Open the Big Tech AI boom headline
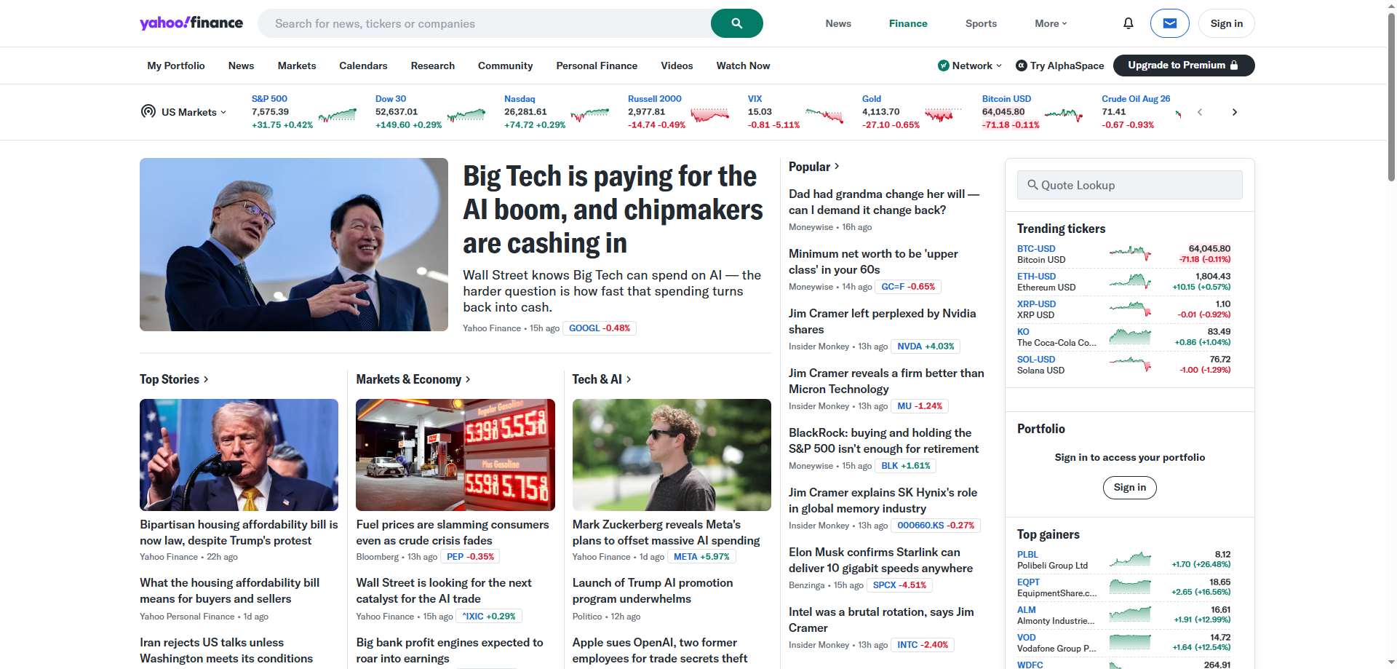 click(x=613, y=210)
